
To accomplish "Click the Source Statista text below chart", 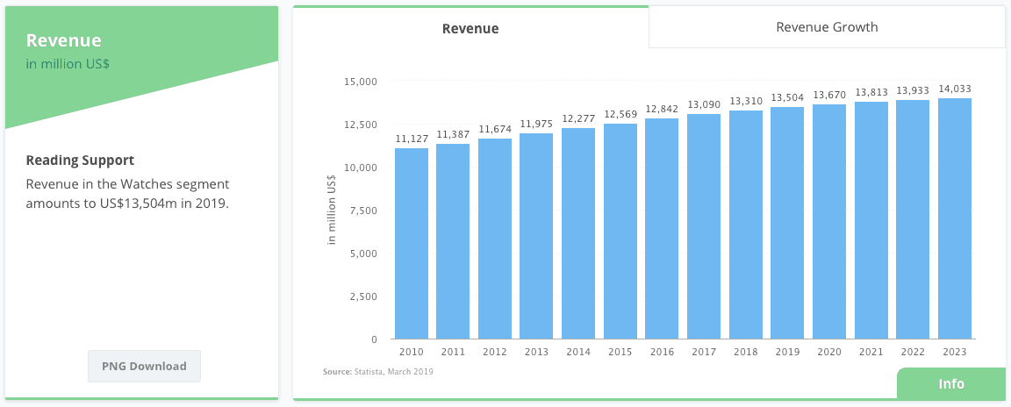I will click(378, 372).
